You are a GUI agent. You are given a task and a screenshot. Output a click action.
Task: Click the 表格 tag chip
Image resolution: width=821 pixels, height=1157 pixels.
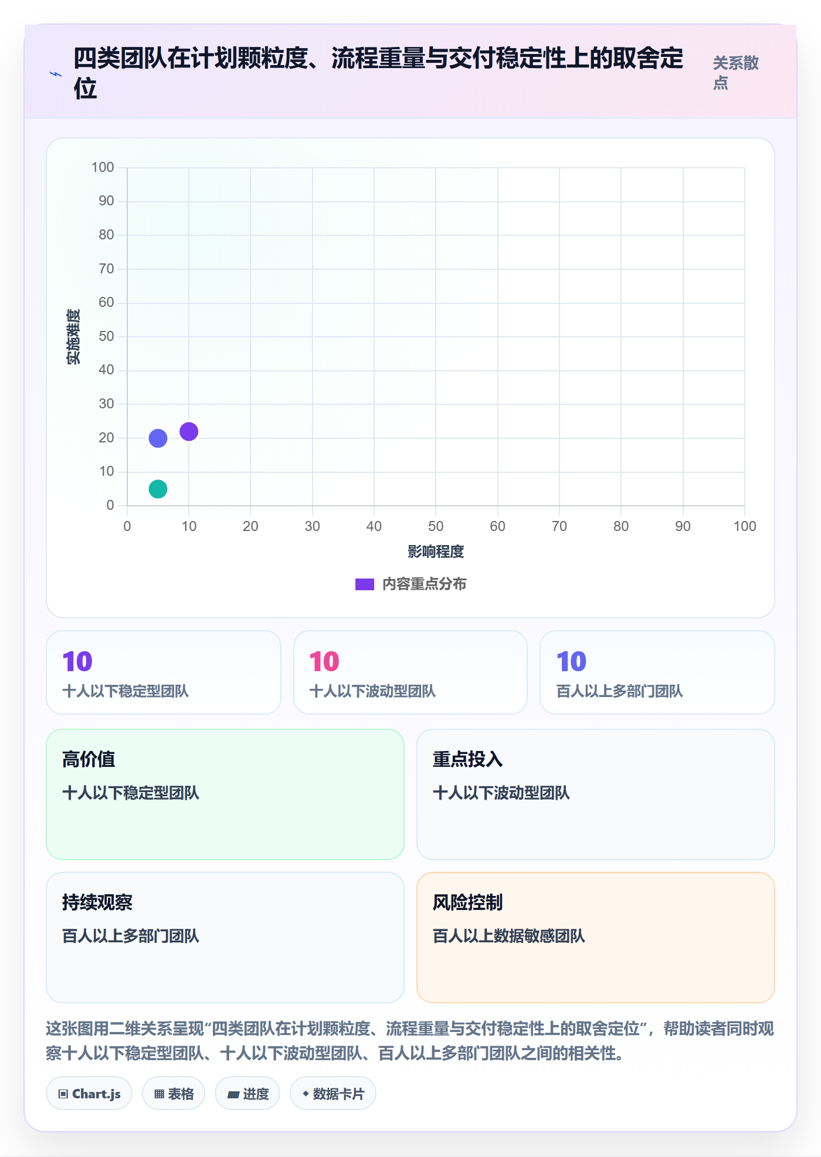[x=174, y=1094]
